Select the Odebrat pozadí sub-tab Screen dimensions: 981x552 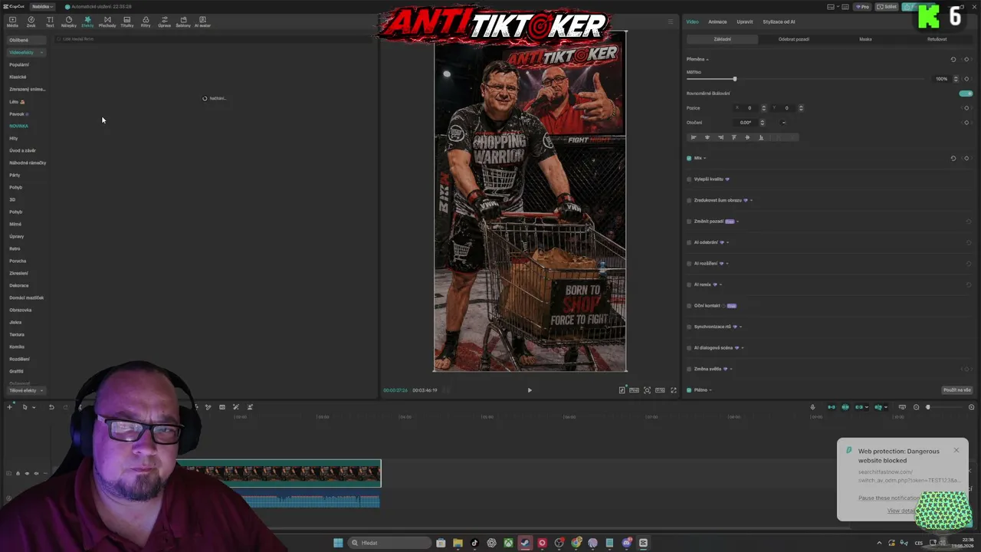click(x=793, y=39)
